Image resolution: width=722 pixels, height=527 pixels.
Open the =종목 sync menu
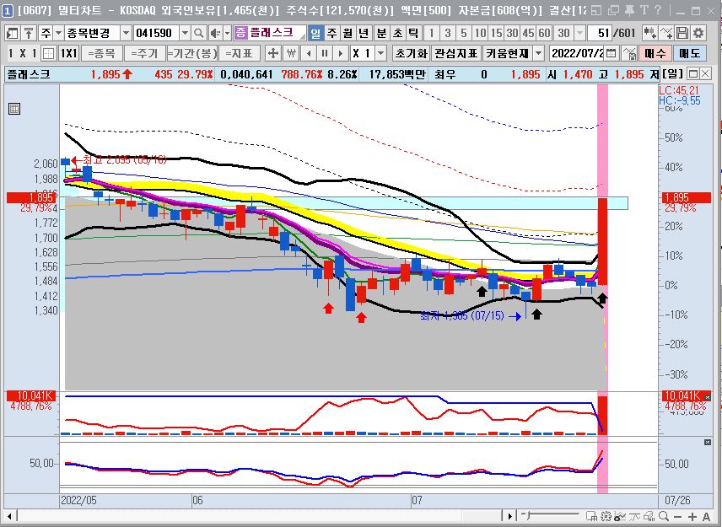coord(101,53)
